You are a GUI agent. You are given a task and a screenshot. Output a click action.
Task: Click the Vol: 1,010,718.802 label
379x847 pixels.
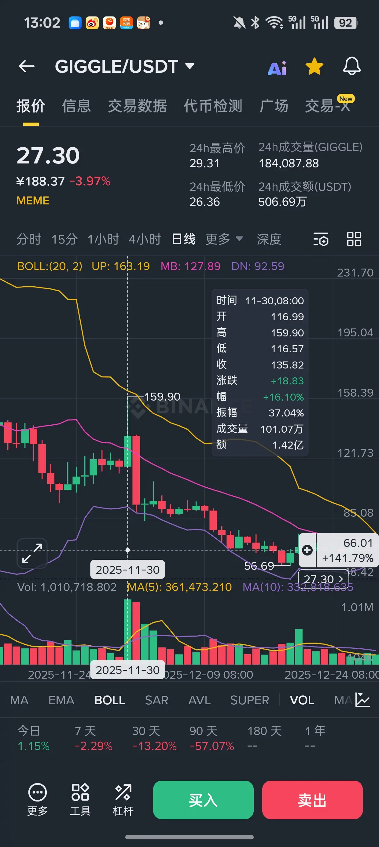pos(67,587)
